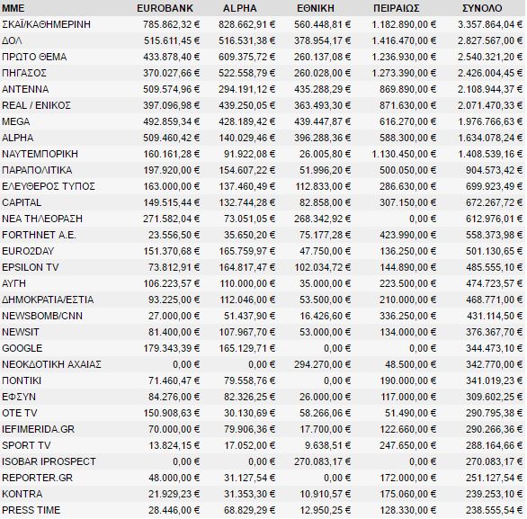Select ΔΟΛ Πειραιώς amount 1.416.470,00 €

coord(404,40)
